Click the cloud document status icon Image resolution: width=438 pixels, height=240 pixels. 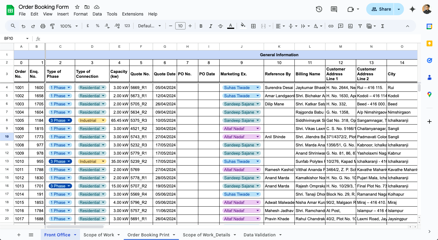(97, 7)
